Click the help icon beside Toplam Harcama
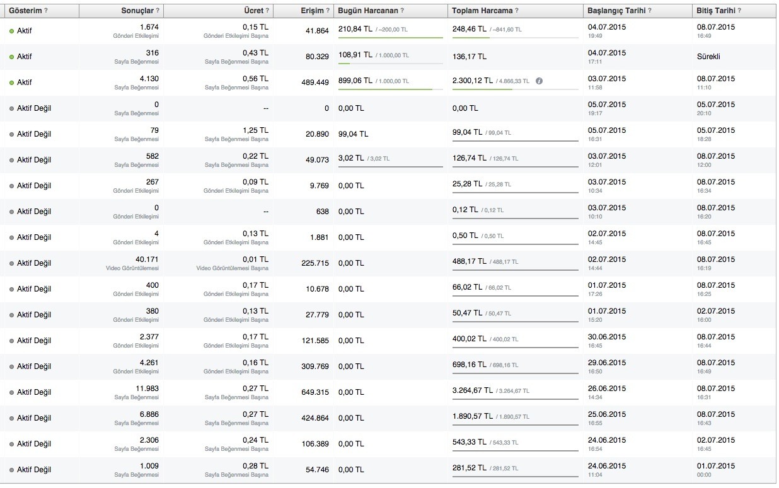Screen dimensions: 779x488 pos(517,11)
